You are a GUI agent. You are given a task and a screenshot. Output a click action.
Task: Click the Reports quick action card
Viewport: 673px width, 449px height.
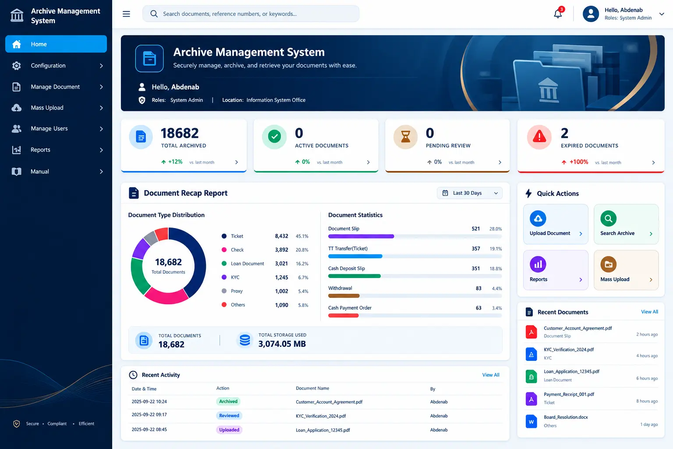tap(556, 270)
